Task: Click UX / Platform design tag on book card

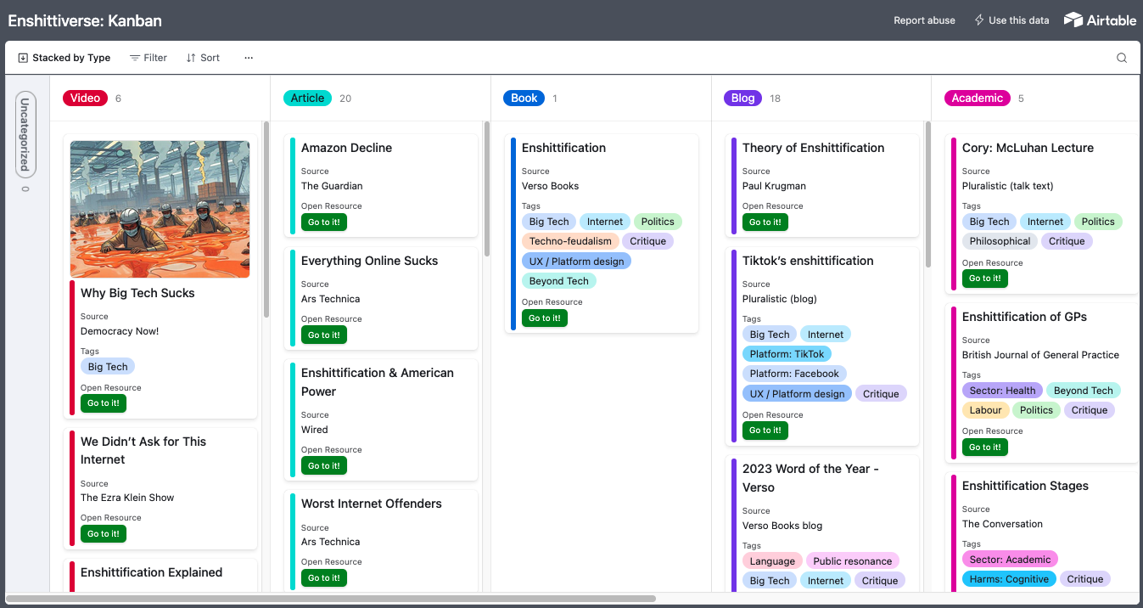Action: (x=576, y=262)
